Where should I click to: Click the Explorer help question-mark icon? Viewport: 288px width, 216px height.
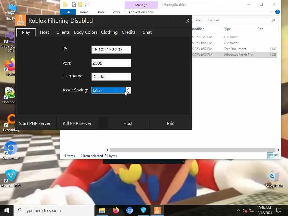click(x=278, y=12)
